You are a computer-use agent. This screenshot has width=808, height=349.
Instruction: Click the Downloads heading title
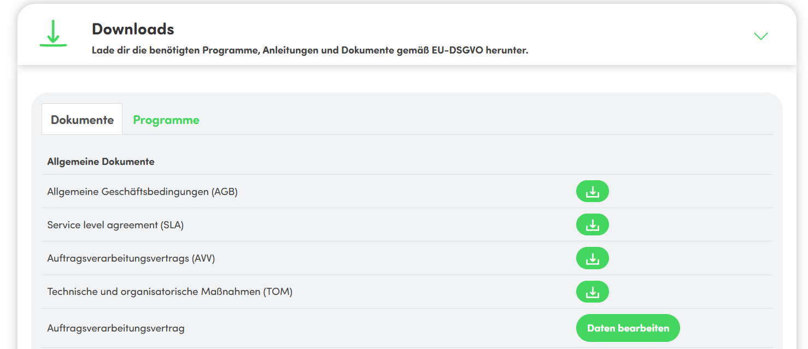133,29
